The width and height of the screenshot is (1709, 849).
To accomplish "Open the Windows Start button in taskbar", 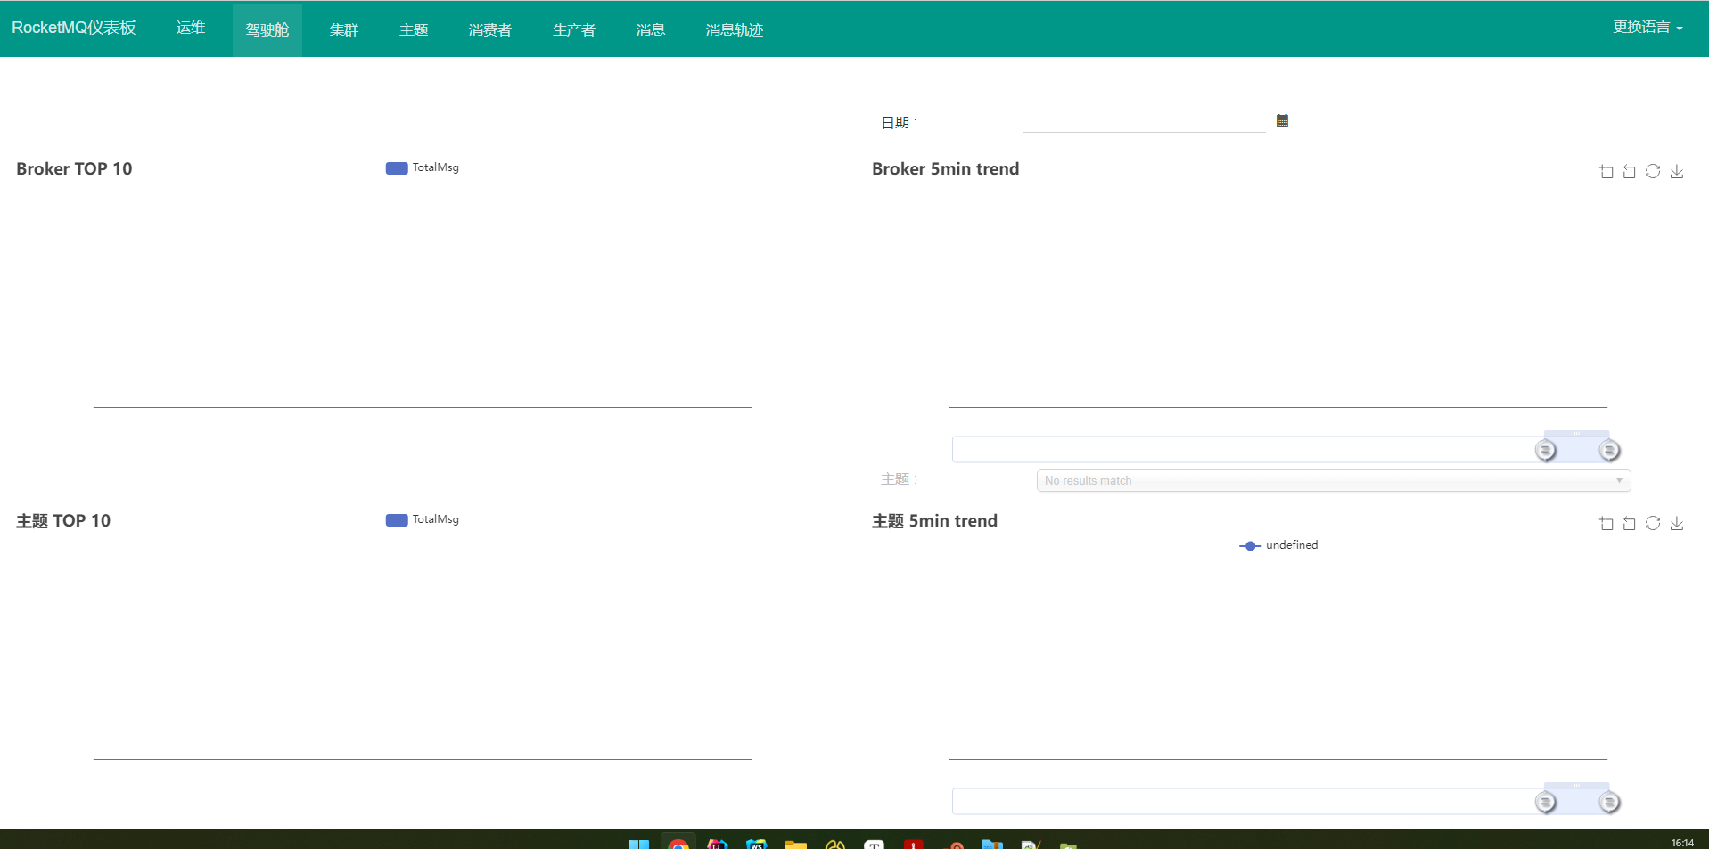I will point(638,843).
